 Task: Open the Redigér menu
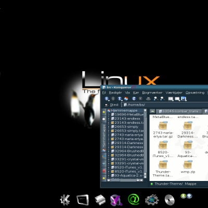tap(115, 93)
